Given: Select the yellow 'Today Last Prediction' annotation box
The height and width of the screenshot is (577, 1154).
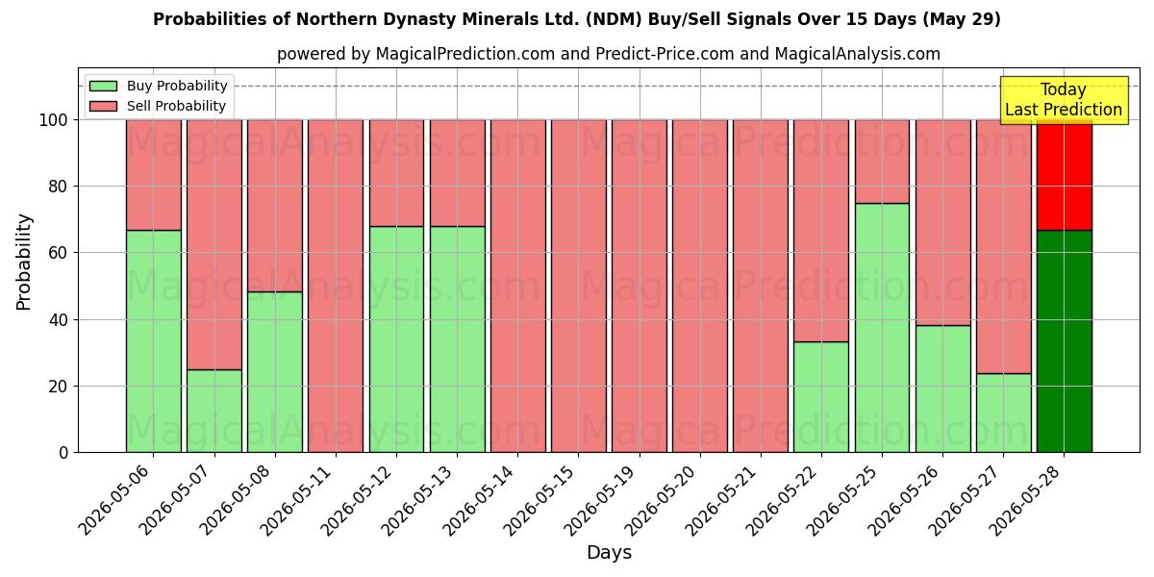Looking at the screenshot, I should point(1064,100).
